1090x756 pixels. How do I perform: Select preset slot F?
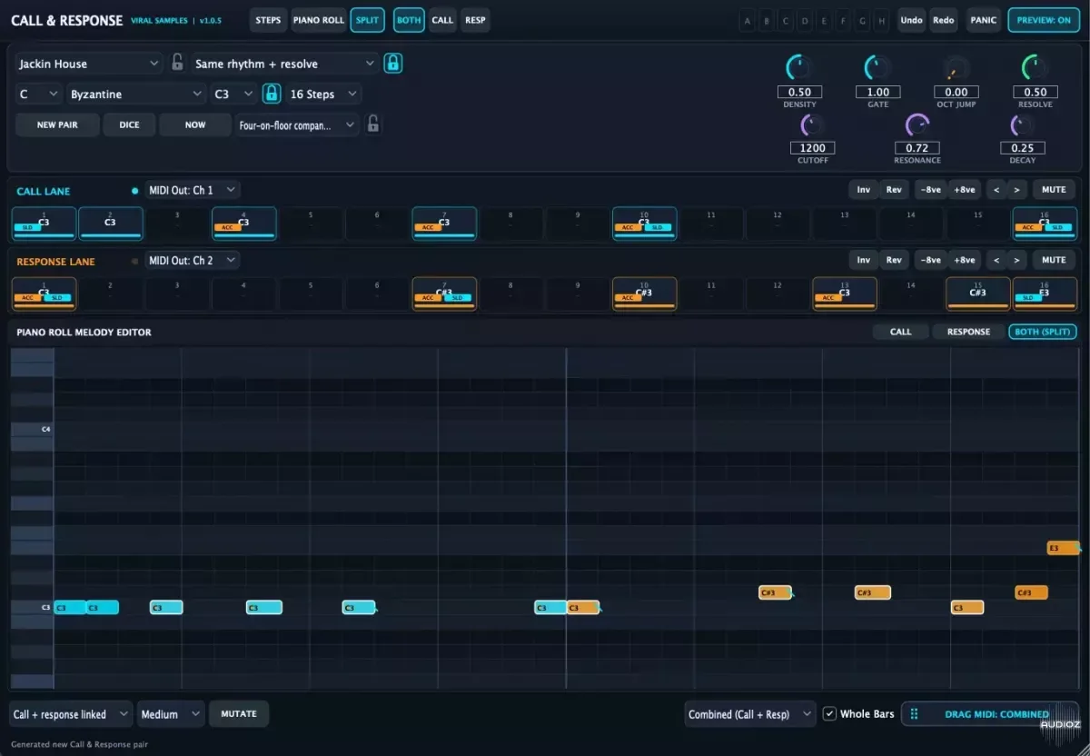tap(843, 20)
